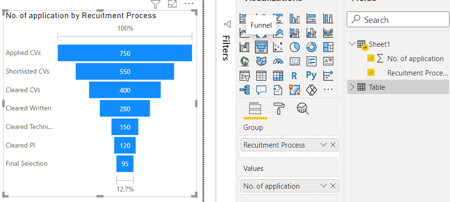Click the 'Applied CVs' category label

coord(23,53)
